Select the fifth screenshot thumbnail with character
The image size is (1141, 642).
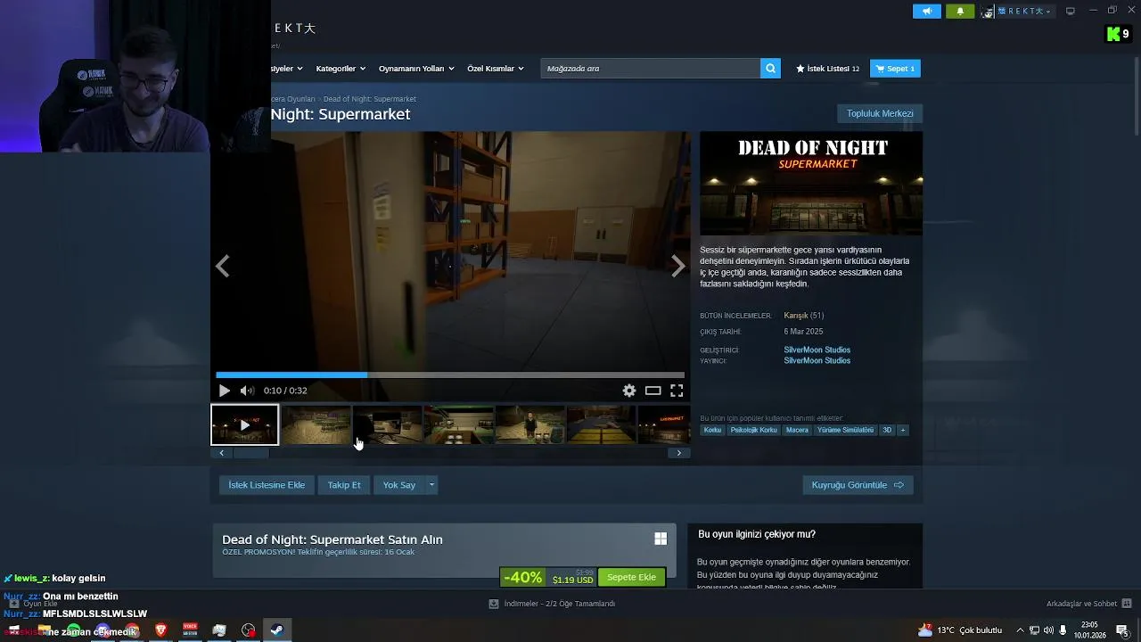529,425
